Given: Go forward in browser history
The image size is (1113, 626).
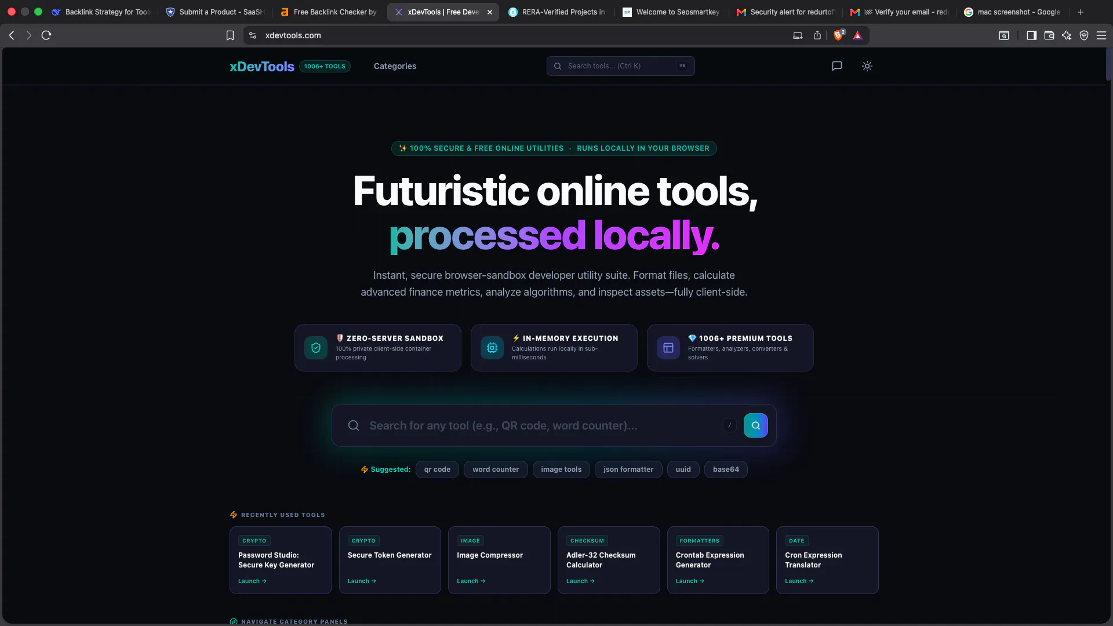Looking at the screenshot, I should pos(28,35).
